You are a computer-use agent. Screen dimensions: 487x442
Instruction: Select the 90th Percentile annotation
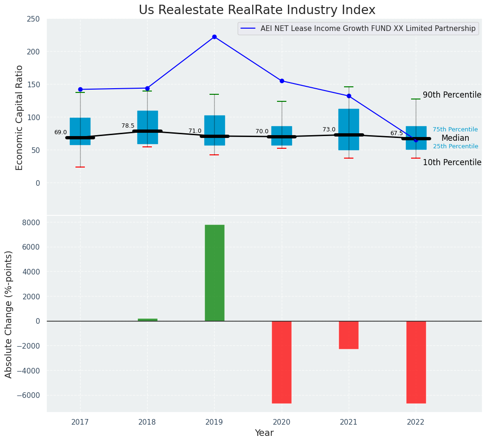pos(452,95)
